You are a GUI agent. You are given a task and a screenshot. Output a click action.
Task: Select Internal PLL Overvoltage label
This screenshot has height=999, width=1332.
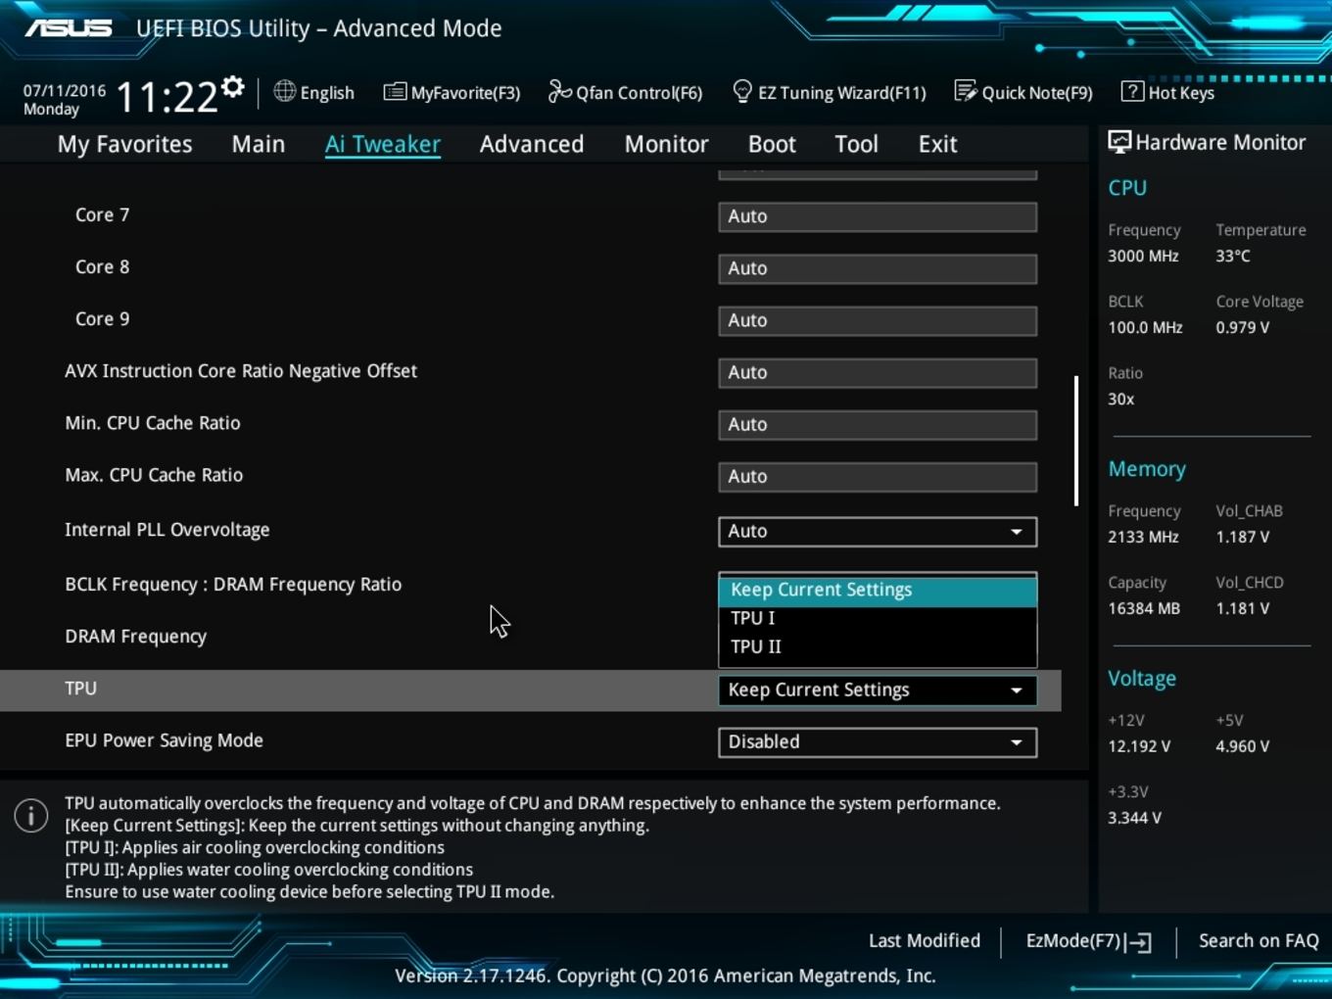(x=167, y=530)
